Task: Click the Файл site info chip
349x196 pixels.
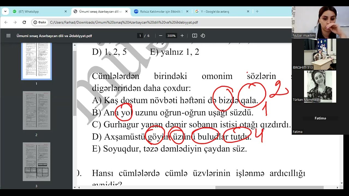Action: pos(40,22)
